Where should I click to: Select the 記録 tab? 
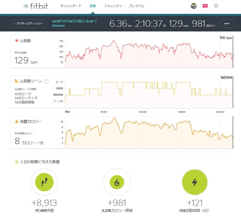coord(93,6)
